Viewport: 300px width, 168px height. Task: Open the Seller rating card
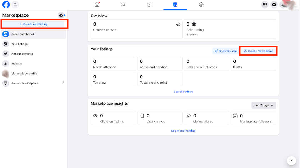coord(230,29)
